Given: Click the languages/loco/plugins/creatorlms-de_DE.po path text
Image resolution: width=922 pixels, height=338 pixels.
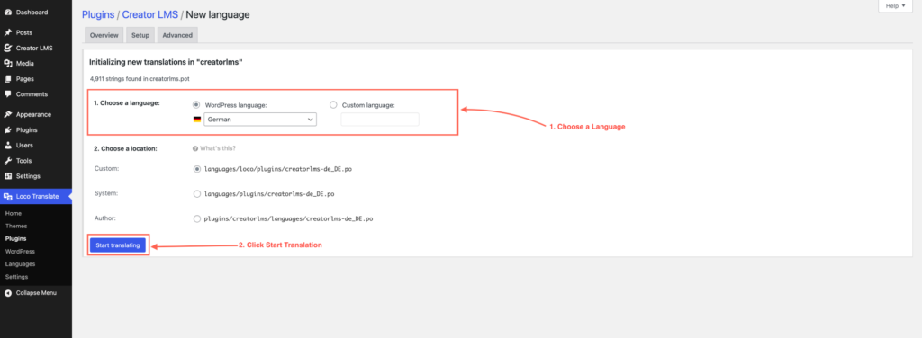Looking at the screenshot, I should point(278,169).
